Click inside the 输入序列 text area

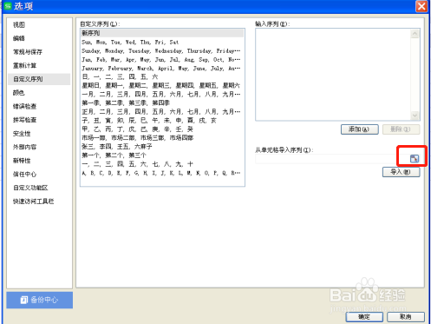coord(333,75)
